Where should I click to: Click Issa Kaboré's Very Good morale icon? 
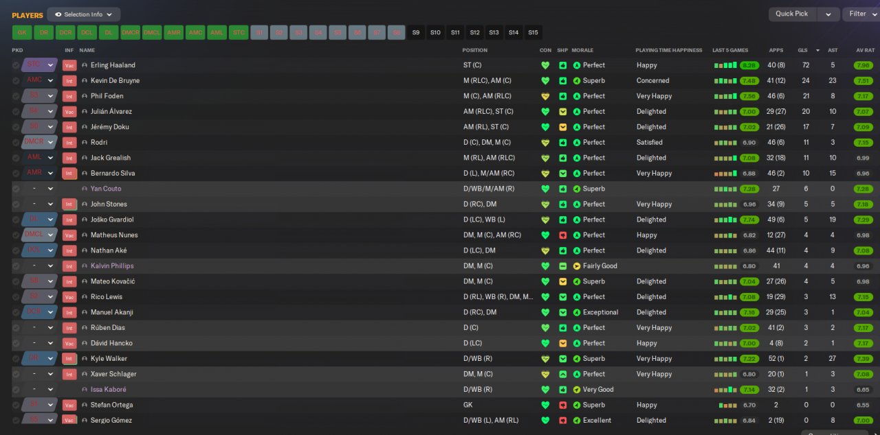577,389
